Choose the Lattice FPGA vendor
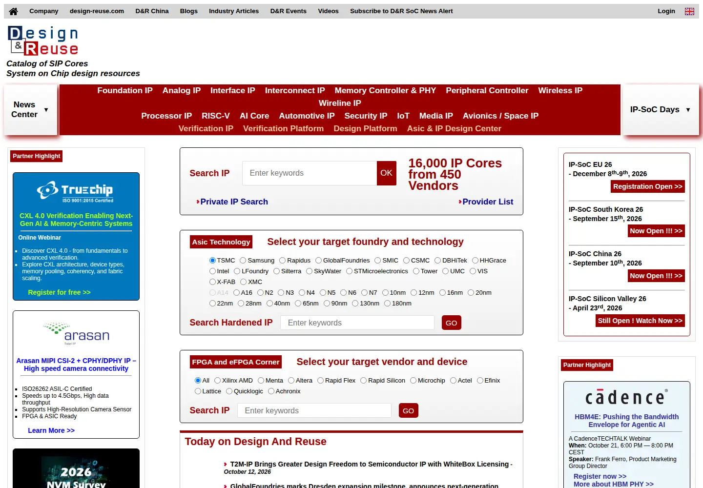The width and height of the screenshot is (703, 488). point(198,391)
